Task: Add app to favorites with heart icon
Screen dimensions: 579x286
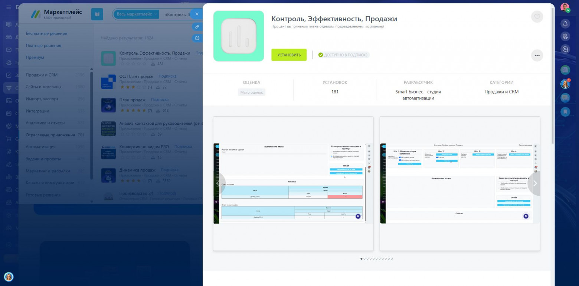Action: coord(537,17)
